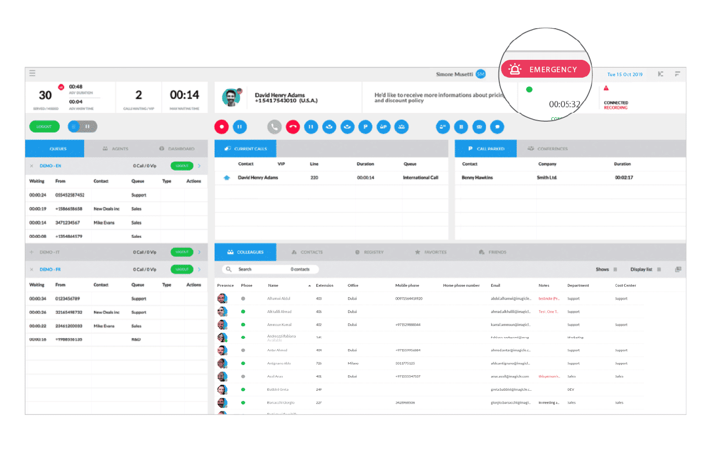Open the chat bubble icon in call toolbar
This screenshot has height=451, width=711.
tap(497, 127)
